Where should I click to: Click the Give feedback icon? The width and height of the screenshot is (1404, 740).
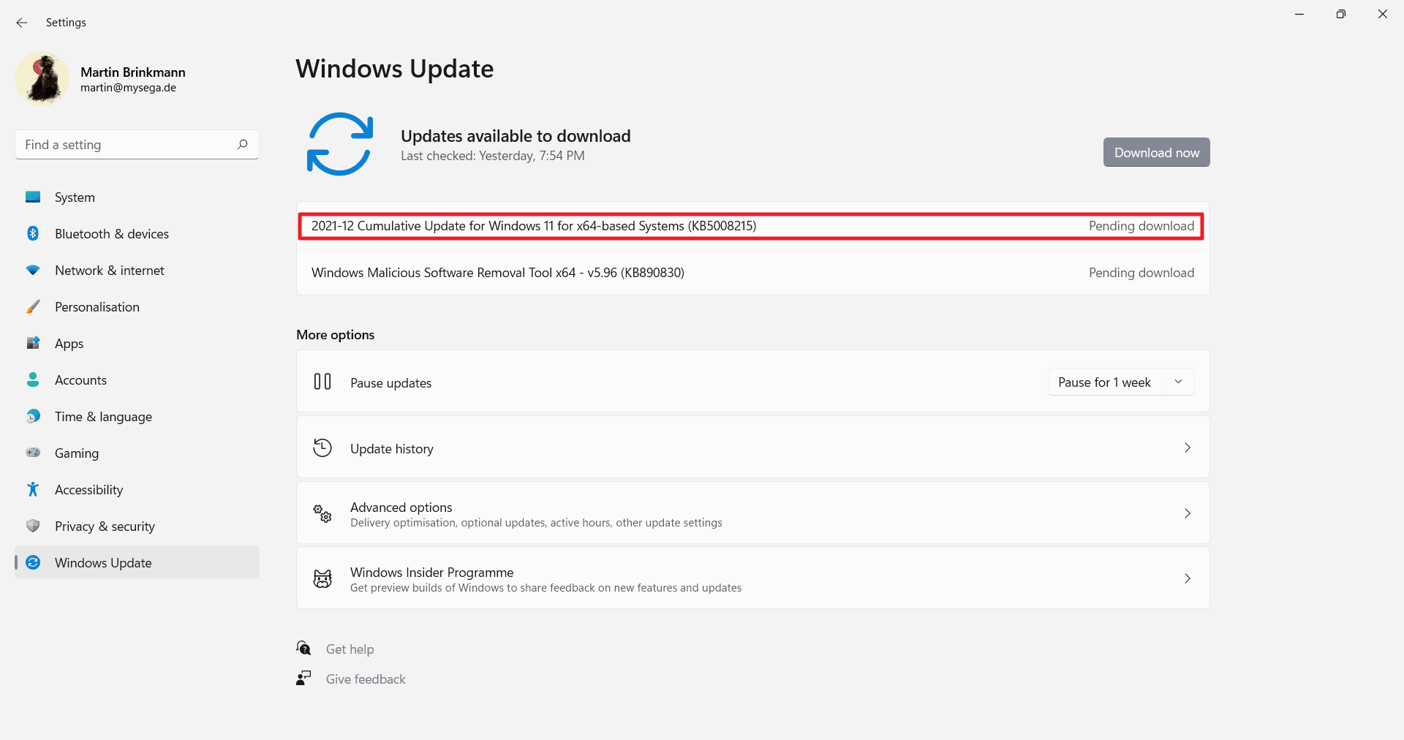coord(303,678)
